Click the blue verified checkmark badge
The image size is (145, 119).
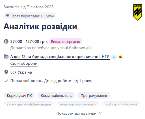click(114, 57)
